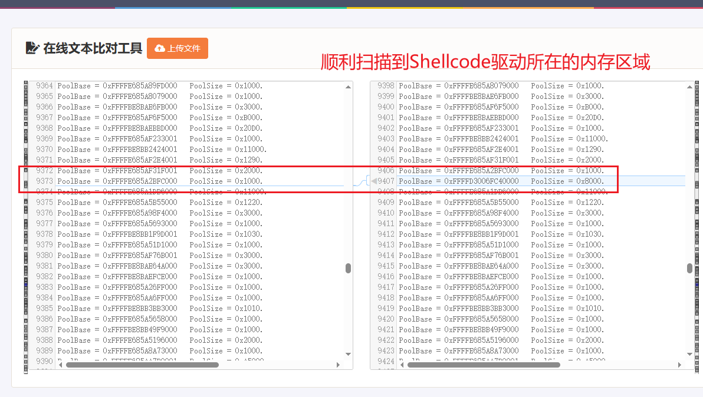The width and height of the screenshot is (703, 397).
Task: Click left pane horizontal scroll-right arrow
Action: [338, 365]
